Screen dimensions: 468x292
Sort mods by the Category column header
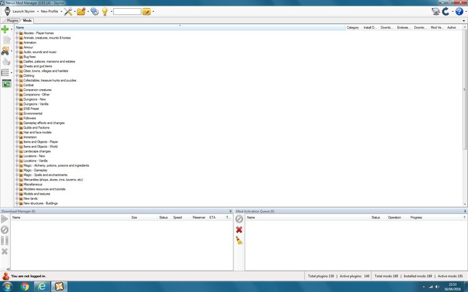[353, 27]
